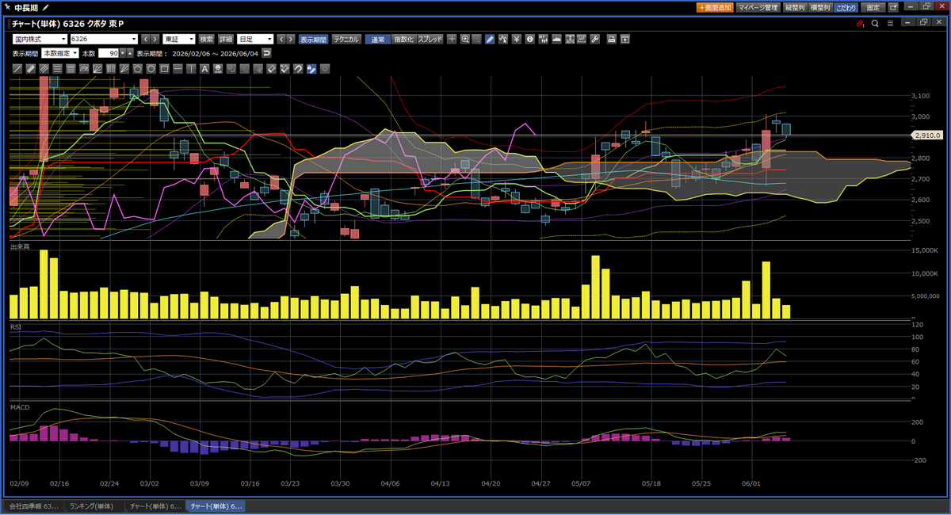Image resolution: width=951 pixels, height=515 pixels.
Task: Click the 検索 search button
Action: tap(207, 39)
